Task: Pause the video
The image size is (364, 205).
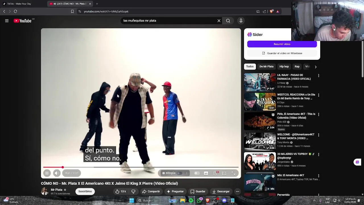Action: pyautogui.click(x=47, y=173)
